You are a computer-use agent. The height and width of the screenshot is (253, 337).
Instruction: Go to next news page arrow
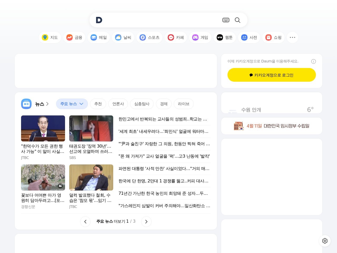point(146,222)
